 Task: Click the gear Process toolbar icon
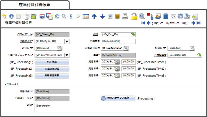pos(180,16)
